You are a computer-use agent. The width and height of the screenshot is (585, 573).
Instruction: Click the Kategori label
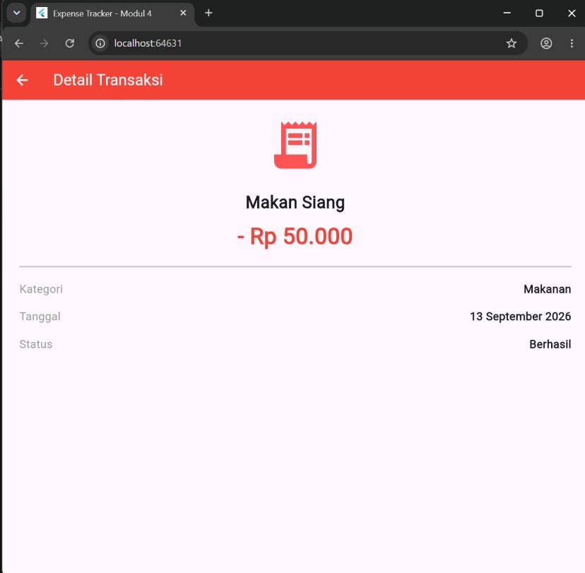coord(41,289)
